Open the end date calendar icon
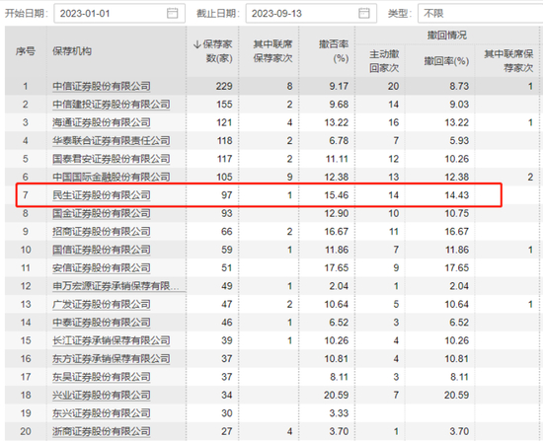 pos(363,14)
